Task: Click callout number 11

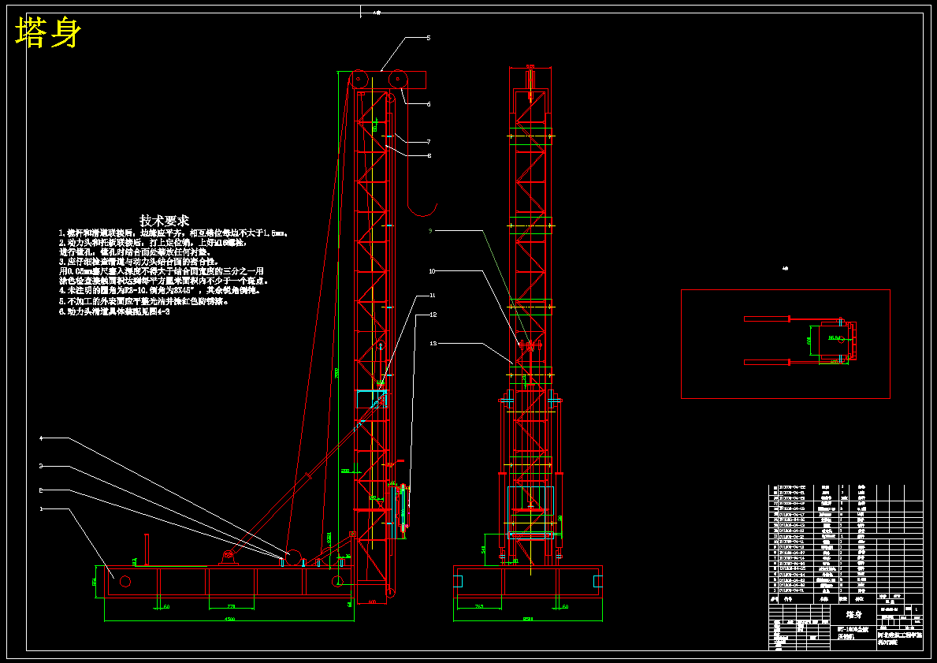Action: point(433,295)
